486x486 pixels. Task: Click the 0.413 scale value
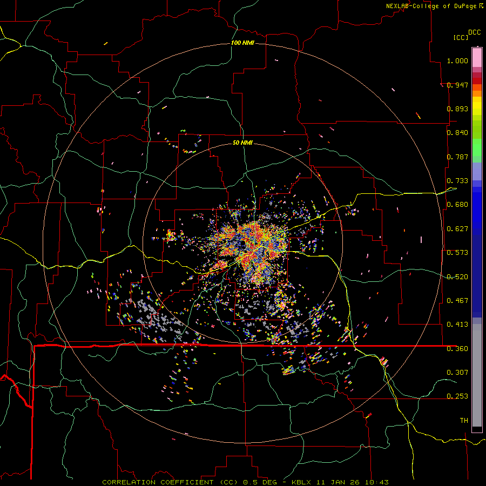(x=457, y=324)
